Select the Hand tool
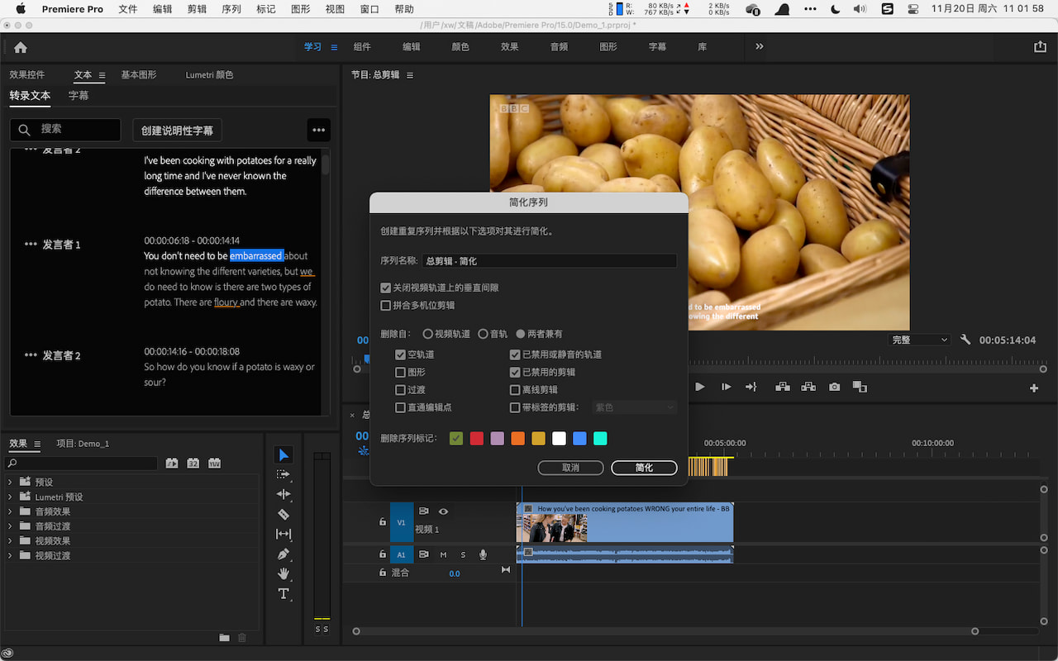The image size is (1058, 661). click(284, 573)
